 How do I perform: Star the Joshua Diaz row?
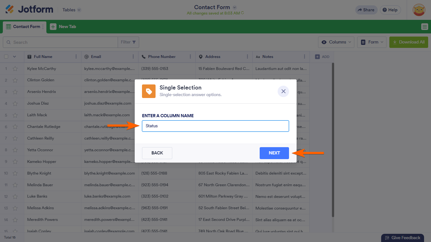coord(15,104)
